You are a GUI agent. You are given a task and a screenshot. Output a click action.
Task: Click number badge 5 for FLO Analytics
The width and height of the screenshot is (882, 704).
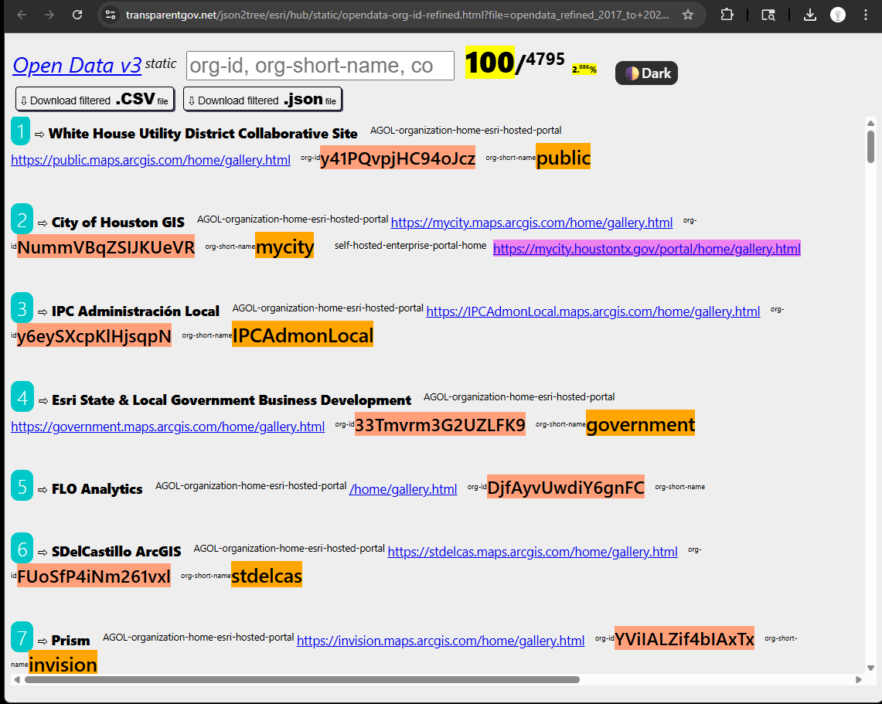click(22, 485)
